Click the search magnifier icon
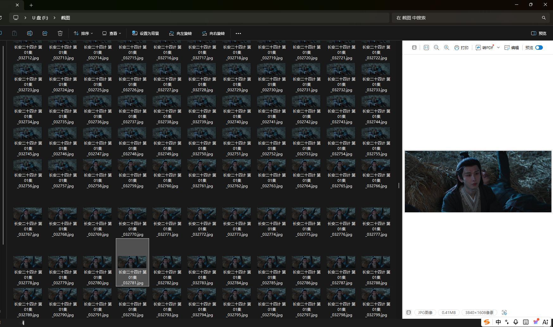This screenshot has height=327, width=553. coord(544,18)
